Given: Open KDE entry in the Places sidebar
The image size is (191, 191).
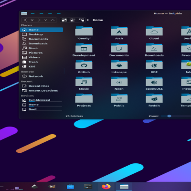Looking at the screenshot, I should click(42, 66).
